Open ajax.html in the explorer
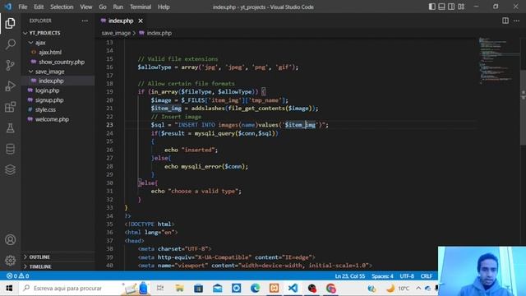The width and height of the screenshot is (526, 296). click(50, 53)
